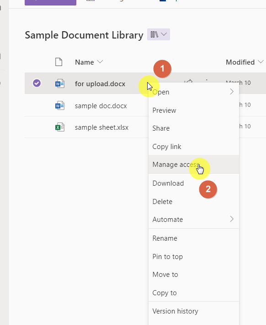Deselect the for upload.docx checkmark
266x325 pixels.
[37, 83]
